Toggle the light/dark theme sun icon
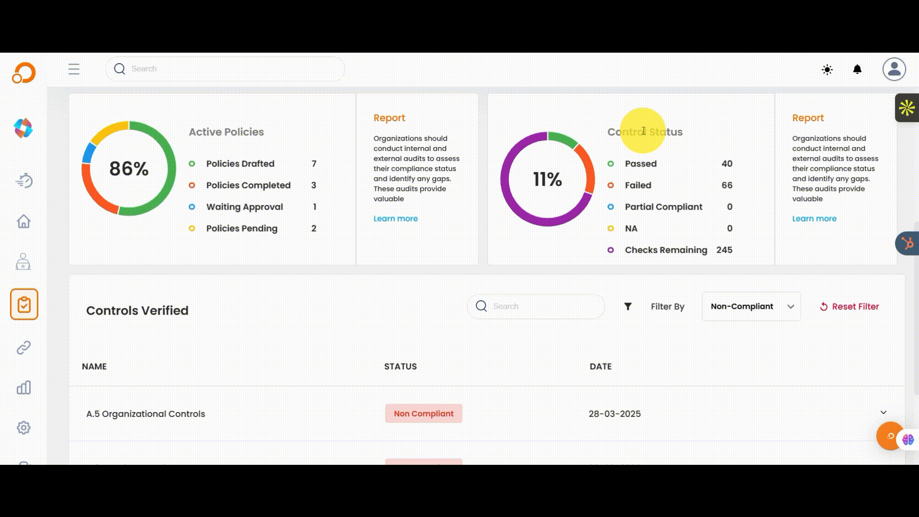The width and height of the screenshot is (919, 517). 827,70
